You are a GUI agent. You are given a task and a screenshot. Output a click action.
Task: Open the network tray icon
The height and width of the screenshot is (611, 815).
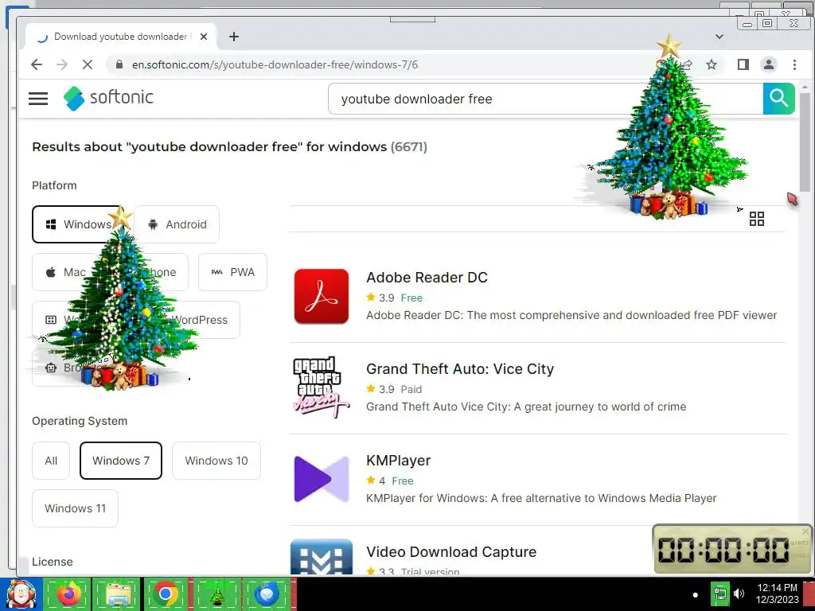[719, 593]
